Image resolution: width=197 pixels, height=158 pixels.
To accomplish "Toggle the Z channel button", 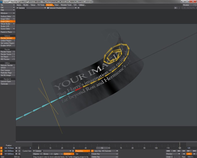I will point(1,154).
